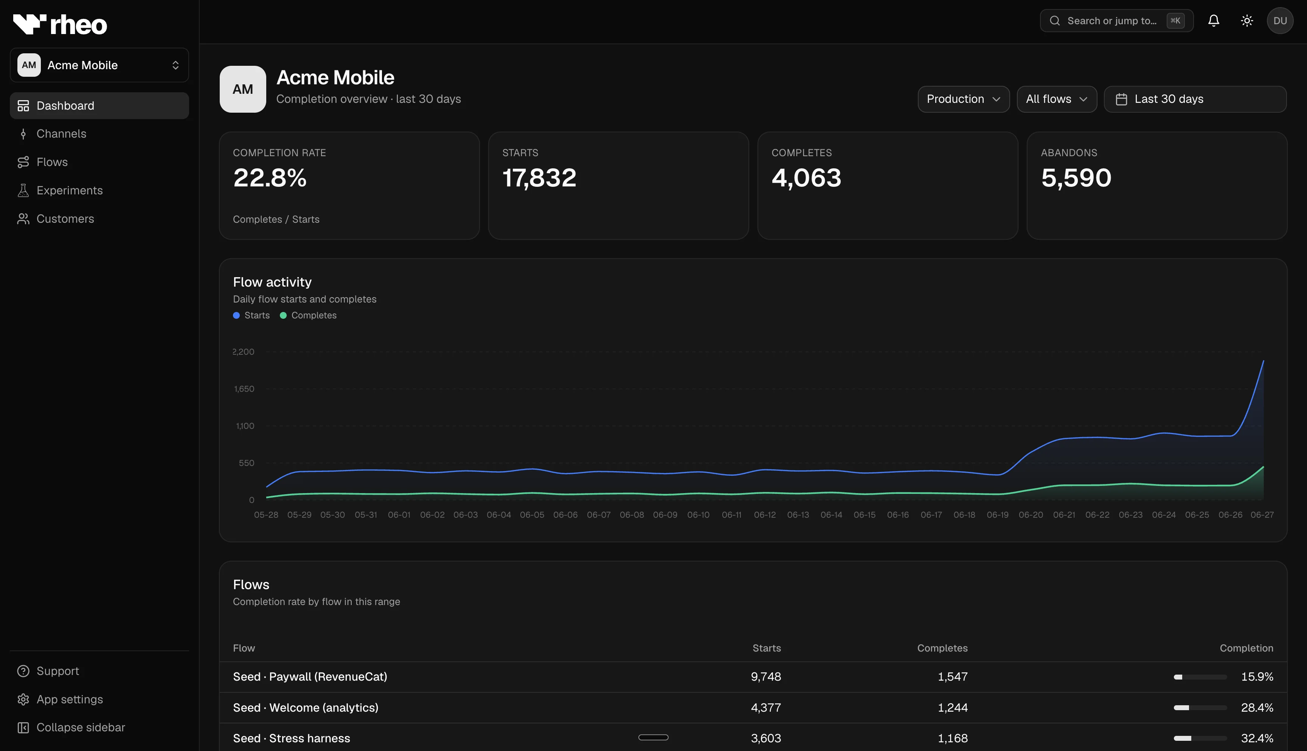Click the 06-27 date label on chart

pyautogui.click(x=1262, y=515)
